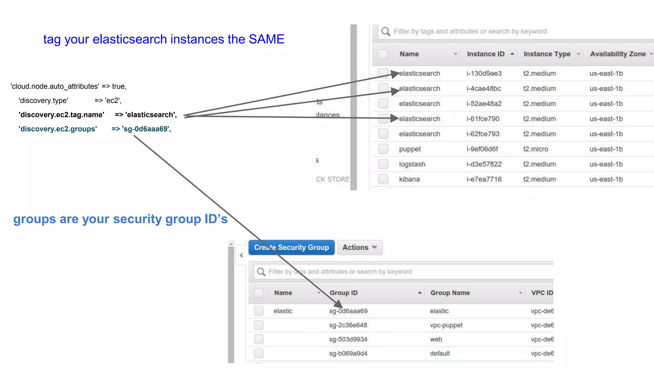
Task: Select instance ID i-62fce793 text
Action: pyautogui.click(x=483, y=134)
